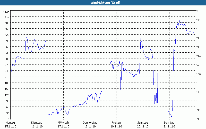Select the W compass label on the right axis
Viewport: 206px width, 129px height.
pyautogui.click(x=198, y=65)
